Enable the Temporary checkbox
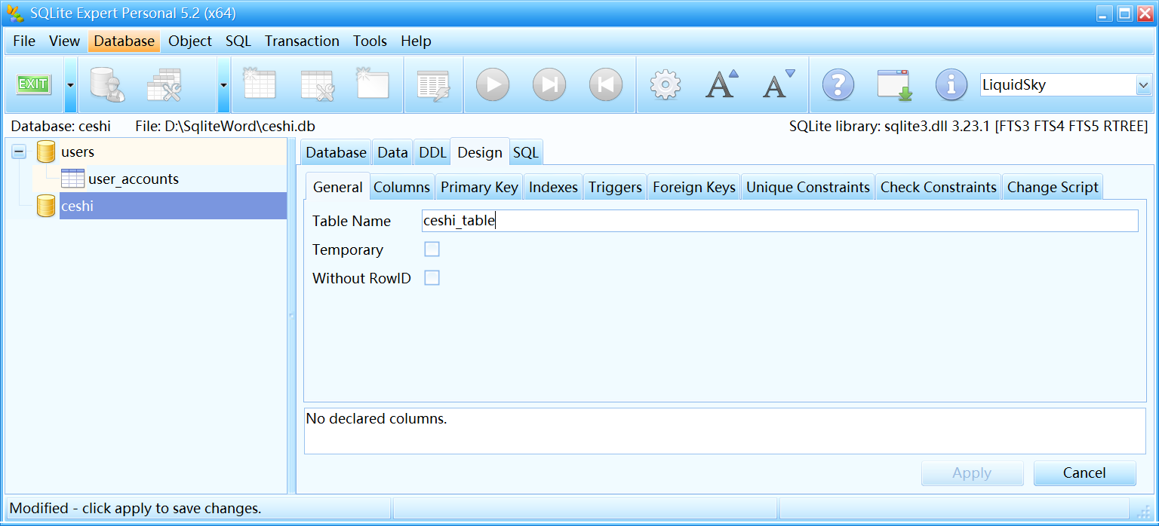This screenshot has width=1159, height=526. [432, 249]
